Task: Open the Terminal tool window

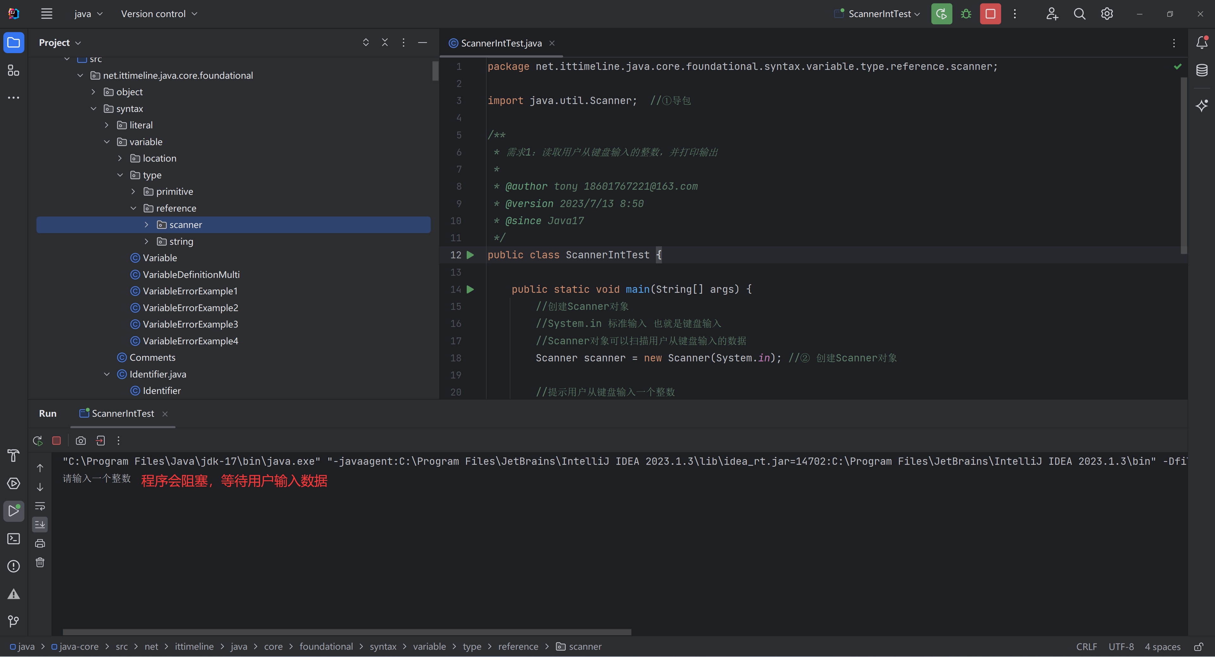Action: (14, 539)
